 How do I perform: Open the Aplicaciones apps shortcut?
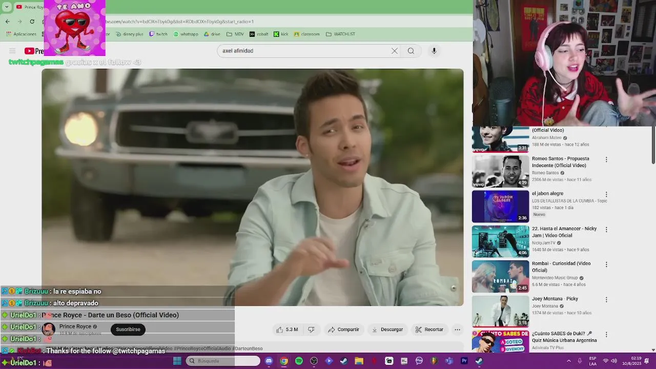tap(21, 34)
